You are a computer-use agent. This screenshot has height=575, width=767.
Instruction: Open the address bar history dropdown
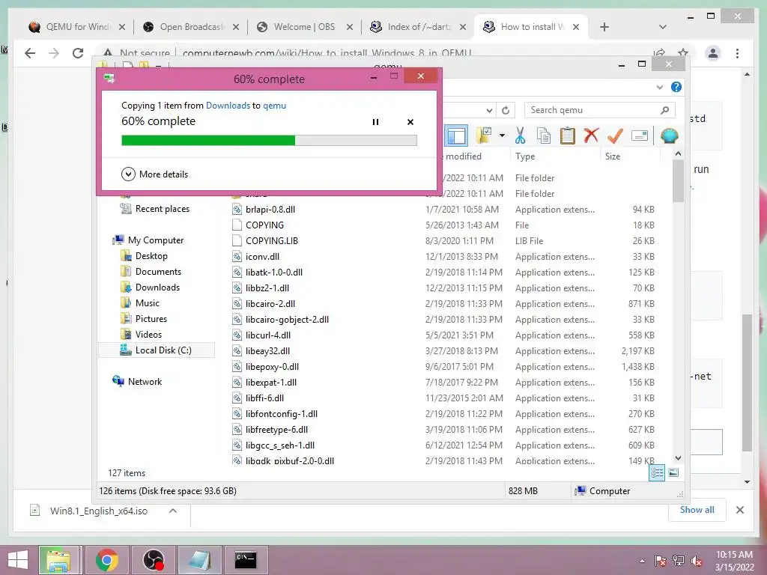coord(489,111)
